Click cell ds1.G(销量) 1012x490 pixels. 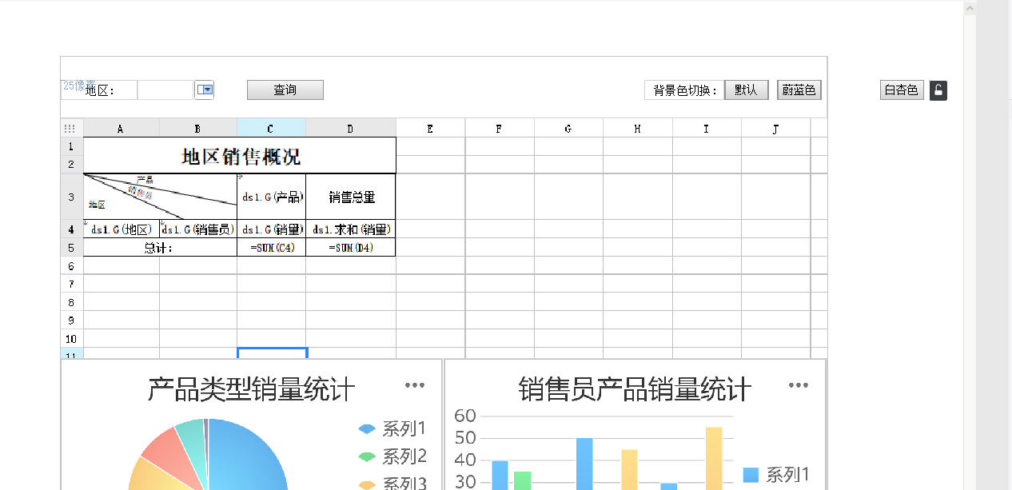(272, 229)
